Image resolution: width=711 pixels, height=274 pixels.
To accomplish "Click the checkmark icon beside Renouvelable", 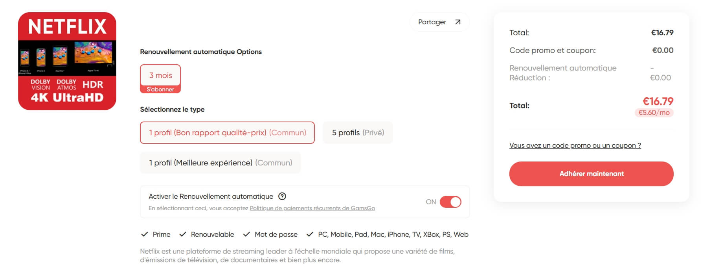I will 182,234.
